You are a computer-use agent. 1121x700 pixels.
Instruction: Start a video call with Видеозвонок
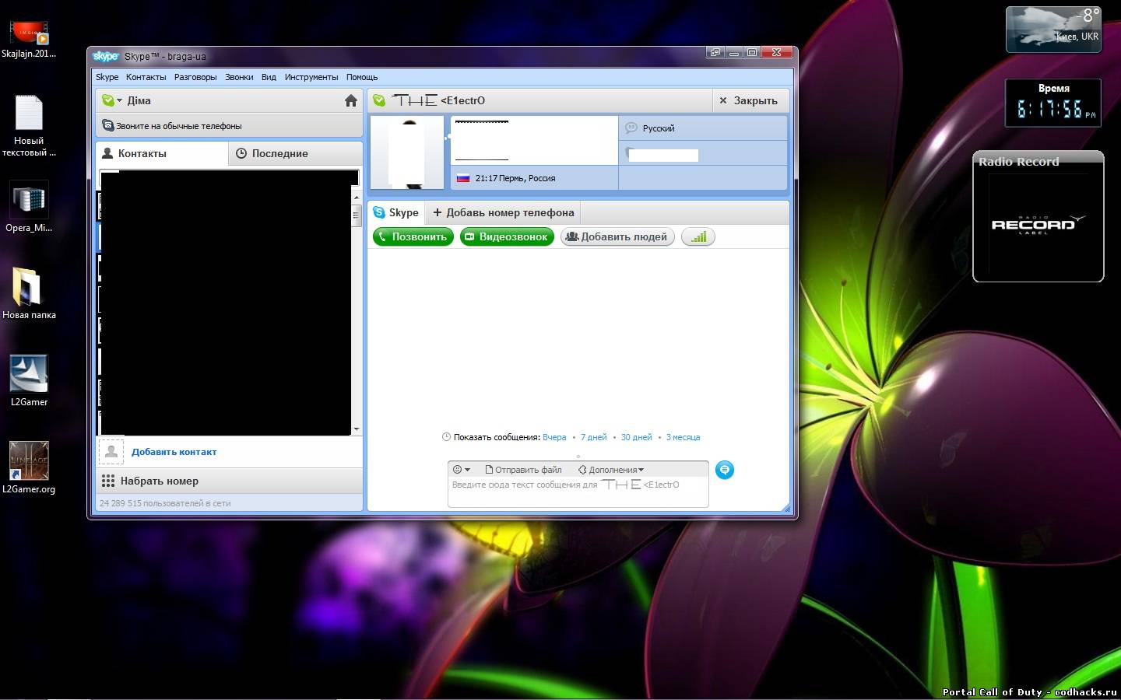point(506,236)
